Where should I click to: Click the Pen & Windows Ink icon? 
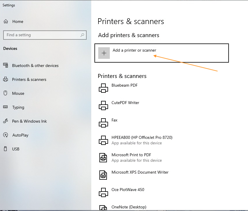coord(6,121)
